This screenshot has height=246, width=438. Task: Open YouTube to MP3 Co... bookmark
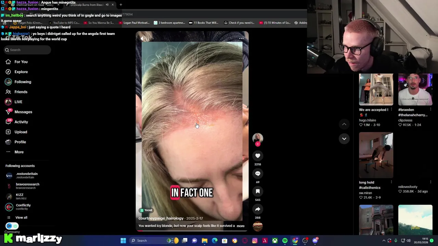[x=64, y=23]
